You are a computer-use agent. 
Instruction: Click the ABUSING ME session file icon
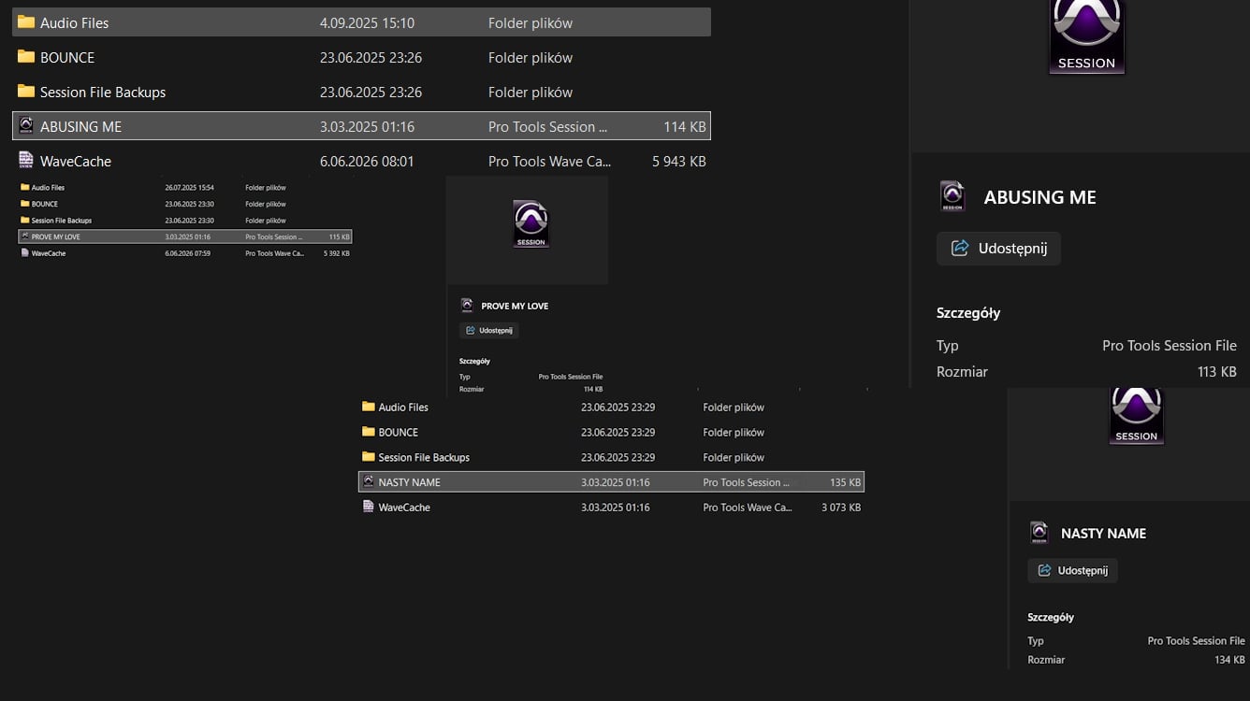tap(26, 125)
